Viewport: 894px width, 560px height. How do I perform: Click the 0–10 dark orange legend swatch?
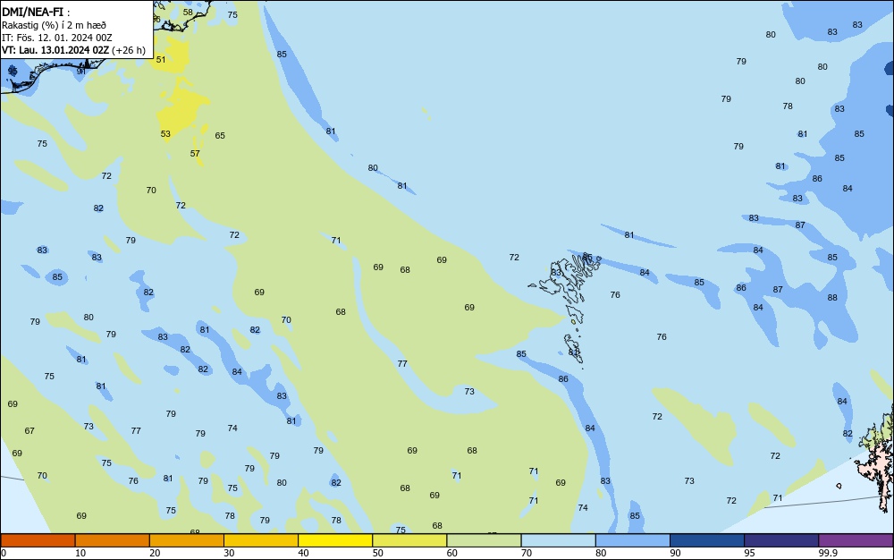point(38,540)
